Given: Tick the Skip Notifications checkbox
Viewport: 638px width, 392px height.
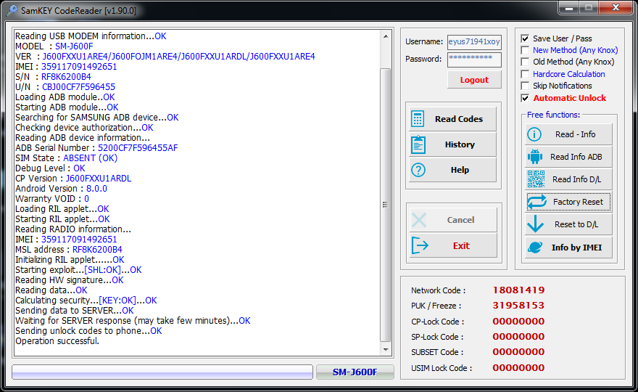Looking at the screenshot, I should click(x=526, y=86).
